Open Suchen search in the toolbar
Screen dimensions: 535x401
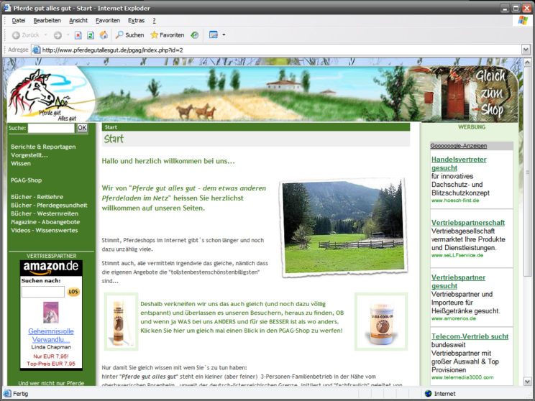(129, 34)
